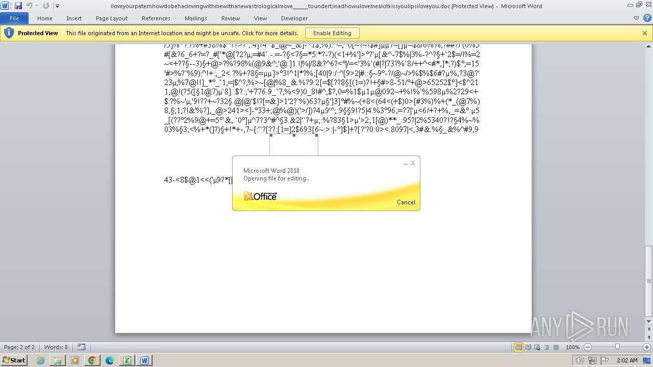Minimize the Microsoft Word 2010 splash dialog
653x367 pixels.
(406, 163)
